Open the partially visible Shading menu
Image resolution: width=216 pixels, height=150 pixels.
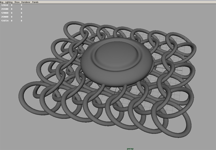point(2,2)
